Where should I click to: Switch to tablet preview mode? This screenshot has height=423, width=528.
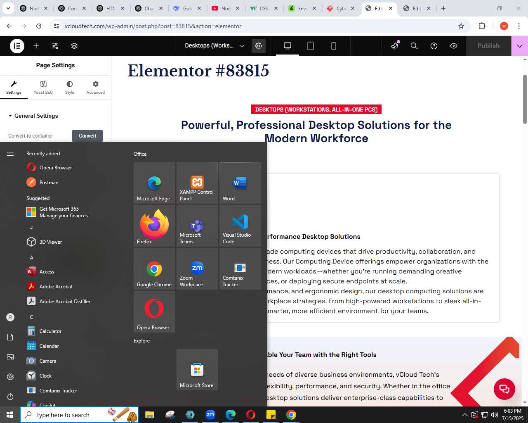[x=311, y=46]
